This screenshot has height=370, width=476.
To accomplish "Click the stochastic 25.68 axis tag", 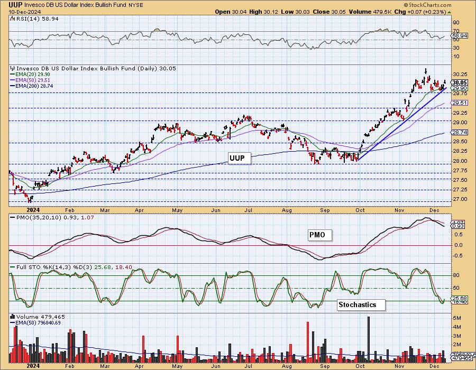I will pos(460,299).
